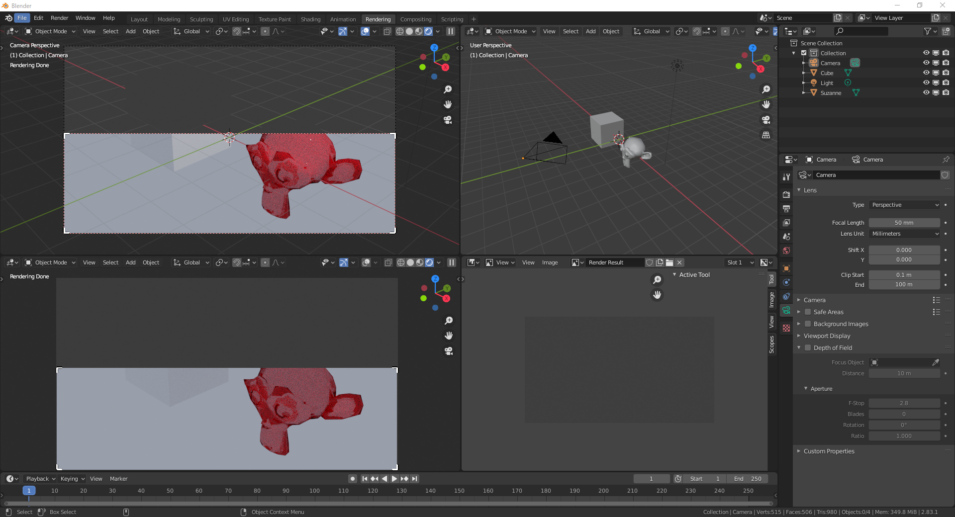Viewport: 955px width, 517px height.
Task: Pause render preview in Camera Perspective viewport
Action: point(451,31)
